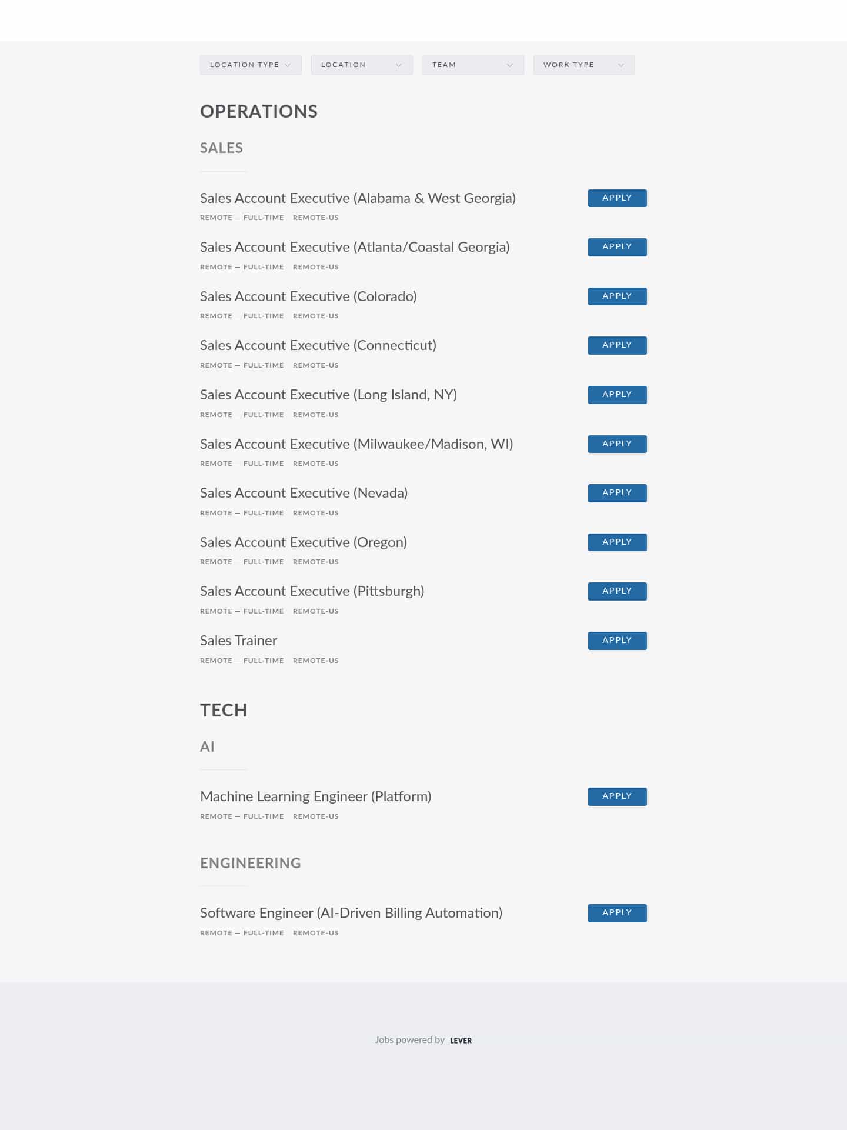Apply to the Sales Trainer job

point(617,641)
